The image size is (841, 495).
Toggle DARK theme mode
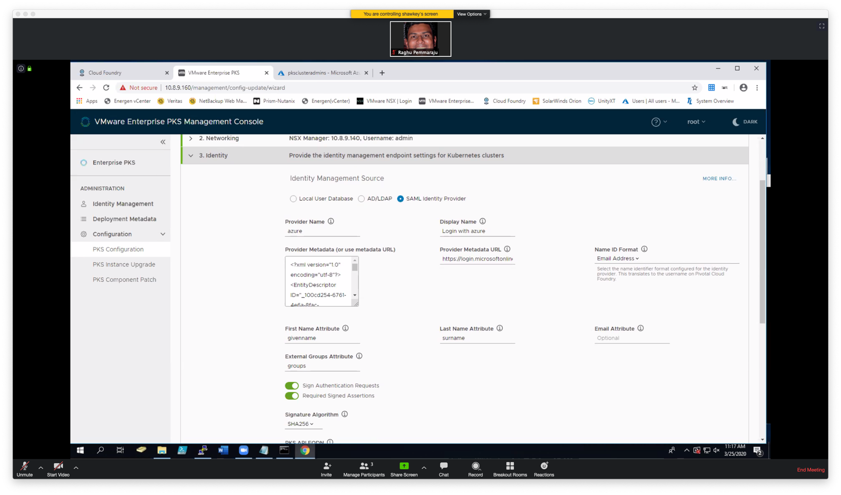coord(744,122)
